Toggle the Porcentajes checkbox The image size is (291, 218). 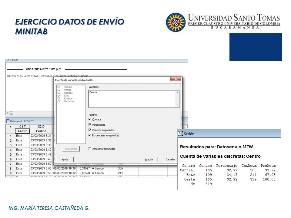click(90, 124)
